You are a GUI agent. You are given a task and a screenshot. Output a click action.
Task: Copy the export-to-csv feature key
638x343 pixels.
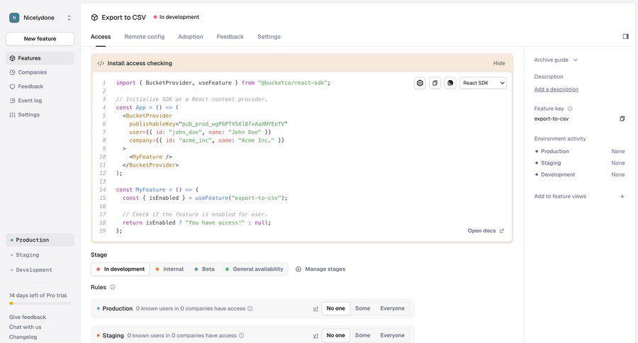[x=622, y=118]
